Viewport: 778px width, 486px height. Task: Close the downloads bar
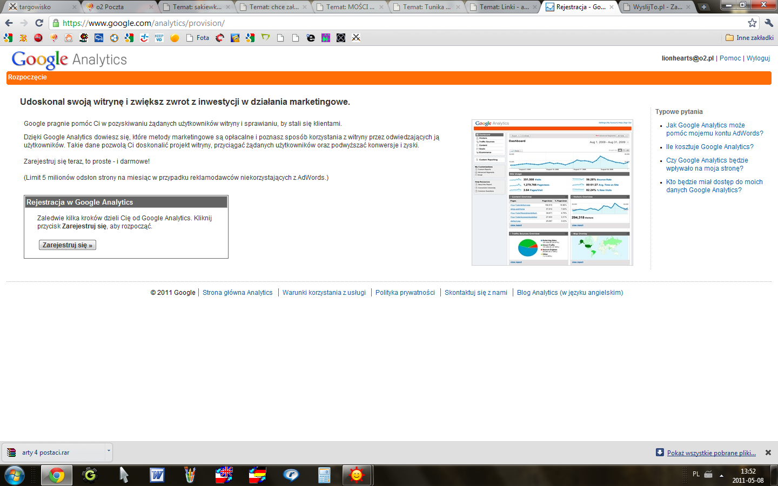(x=768, y=453)
